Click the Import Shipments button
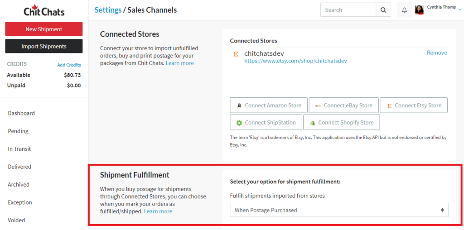Screen dimensions: 464x230 (44, 47)
